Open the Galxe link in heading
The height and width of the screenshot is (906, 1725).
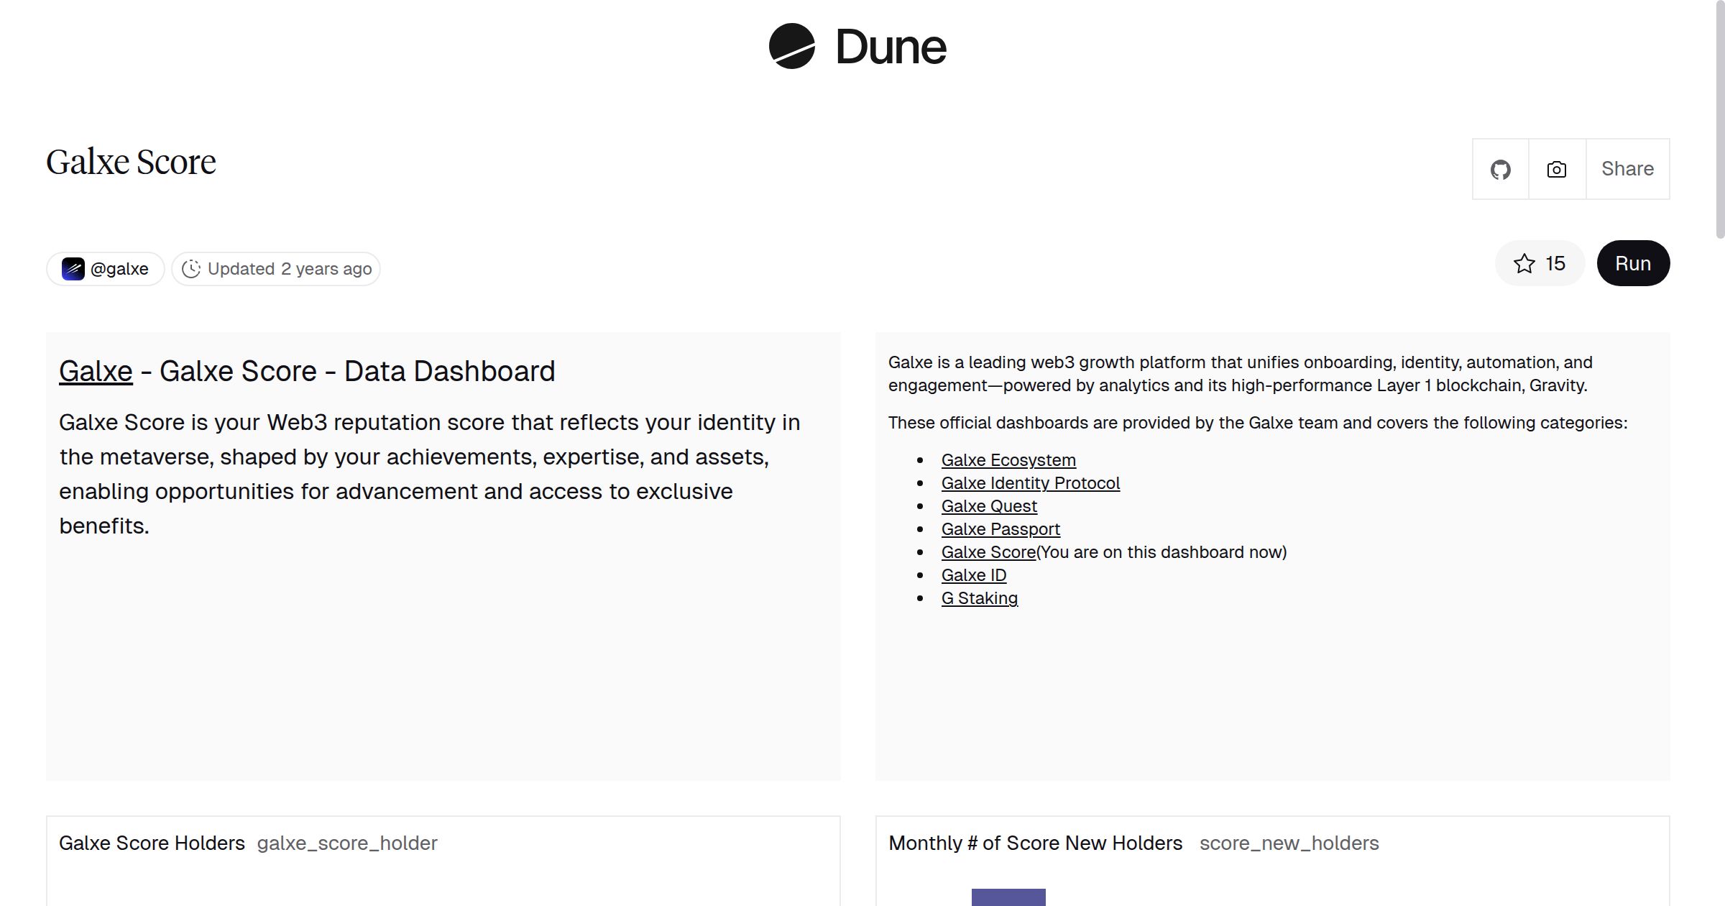[96, 372]
